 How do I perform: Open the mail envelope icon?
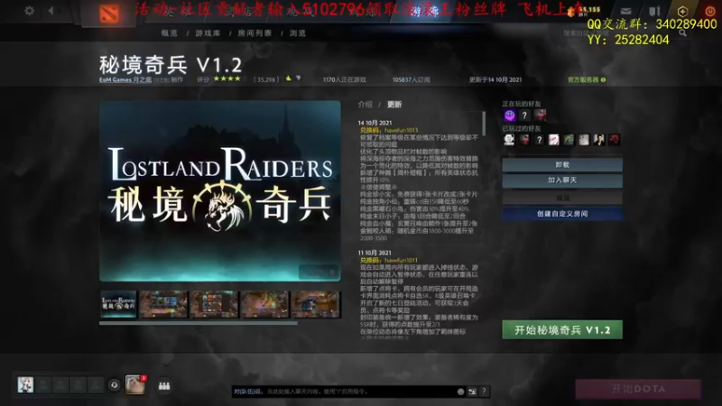pyautogui.click(x=625, y=11)
